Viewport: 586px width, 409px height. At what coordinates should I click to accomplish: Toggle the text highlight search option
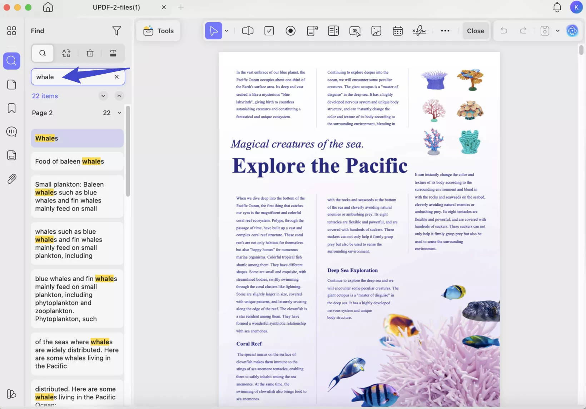[113, 53]
